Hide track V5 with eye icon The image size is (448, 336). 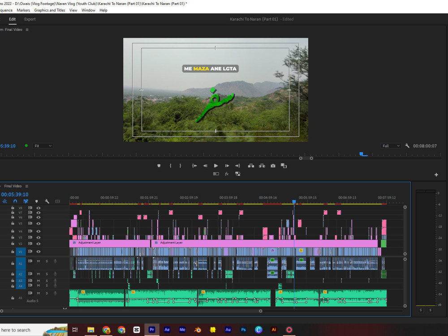click(38, 223)
